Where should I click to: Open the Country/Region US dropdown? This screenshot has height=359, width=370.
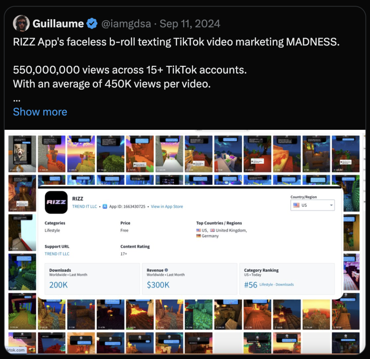click(x=313, y=205)
